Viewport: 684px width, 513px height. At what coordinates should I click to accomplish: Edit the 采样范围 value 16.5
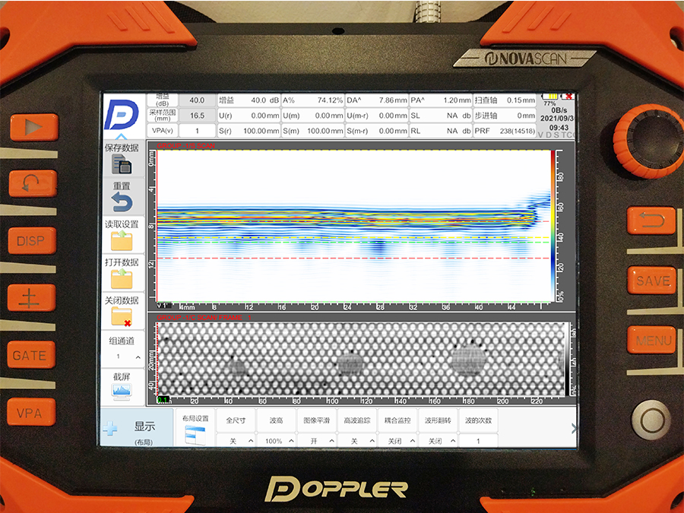pyautogui.click(x=197, y=116)
